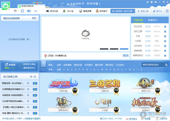
Task: Open the page document icon in the toolbar
Action: coord(167,11)
